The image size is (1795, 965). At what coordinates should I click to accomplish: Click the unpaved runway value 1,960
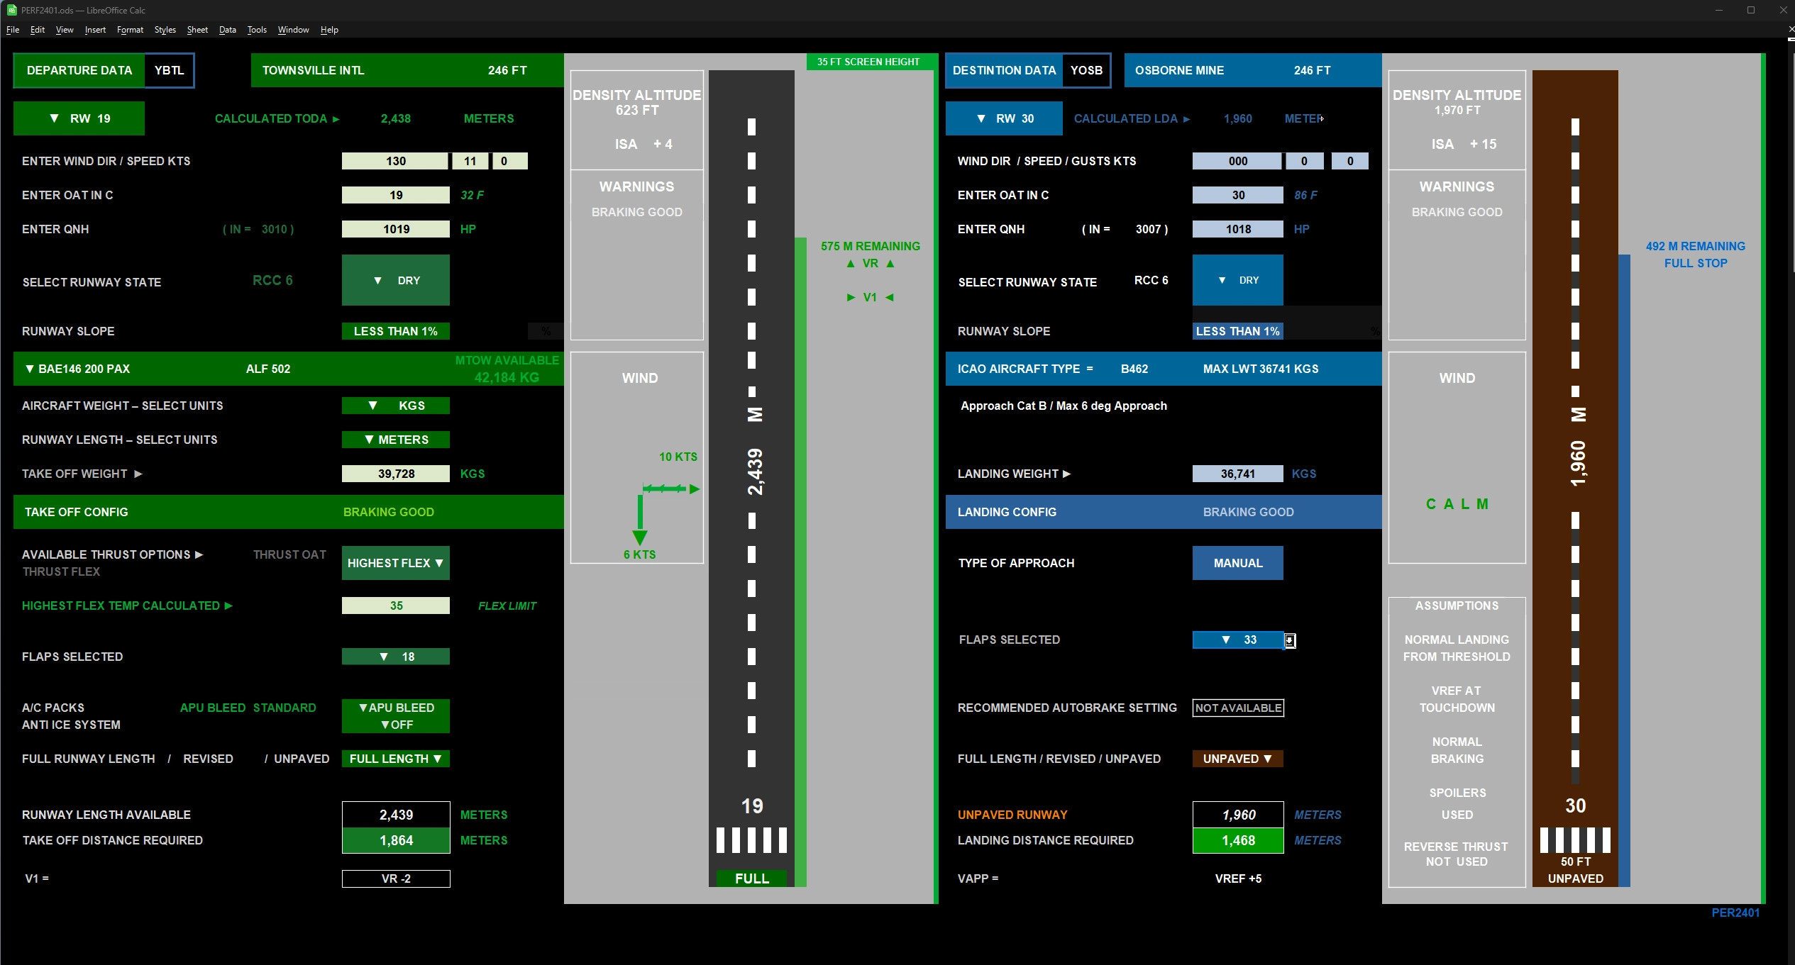1238,815
